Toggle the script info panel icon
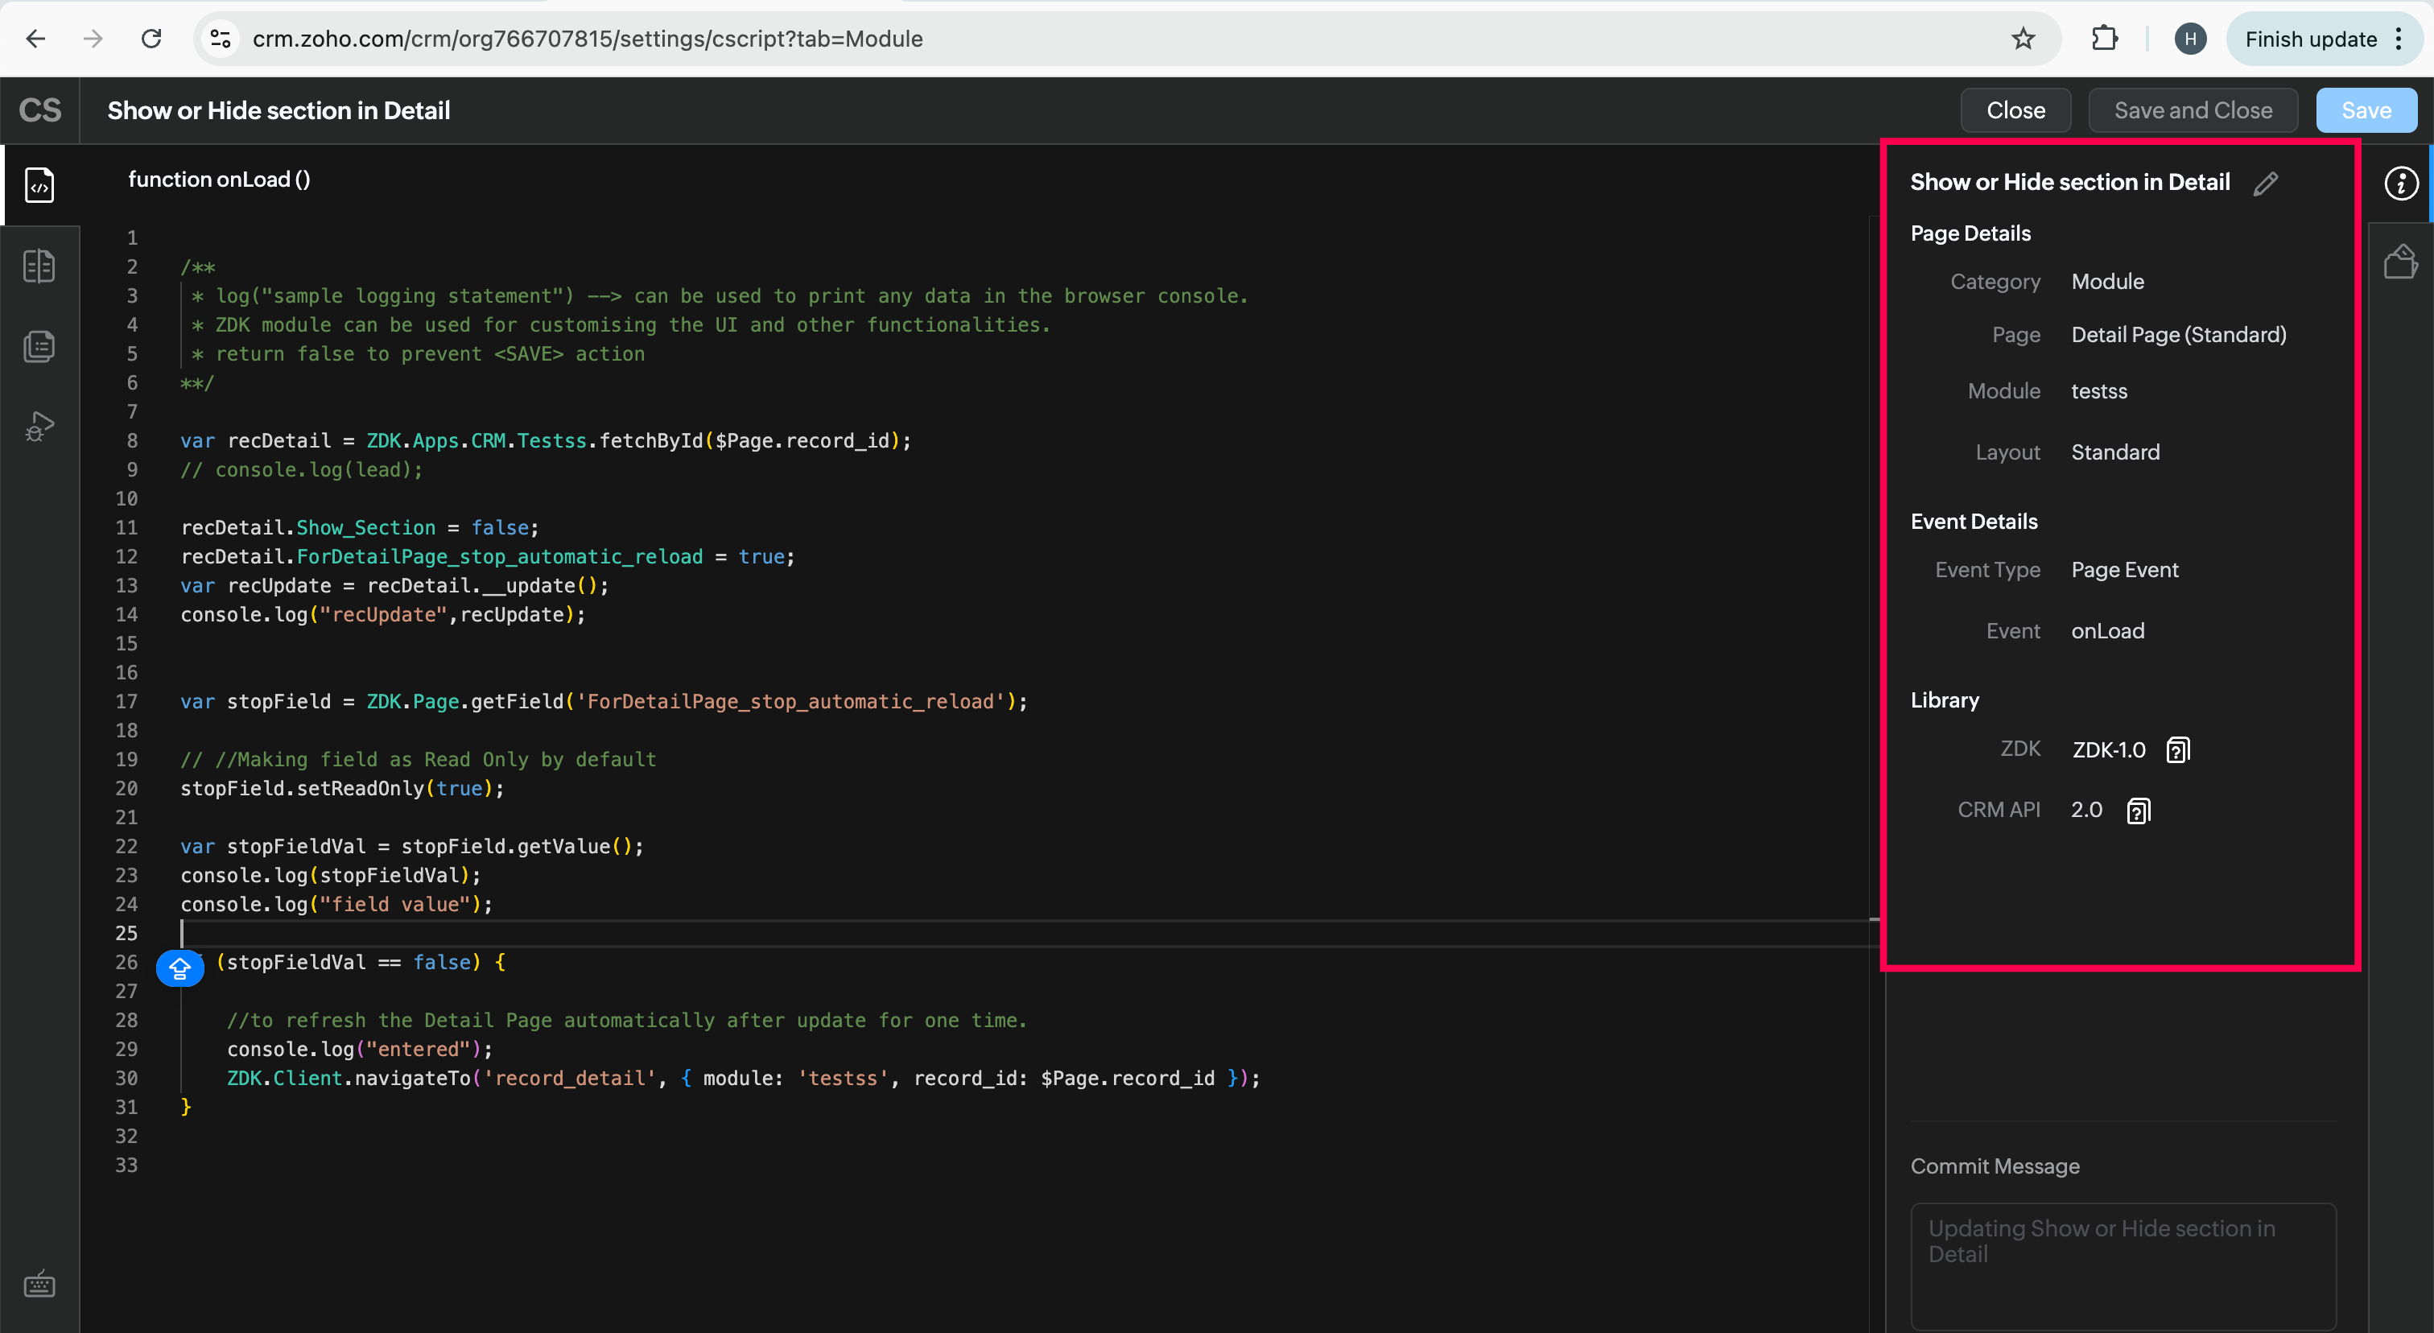Screen dimensions: 2434x1333 coord(2400,184)
